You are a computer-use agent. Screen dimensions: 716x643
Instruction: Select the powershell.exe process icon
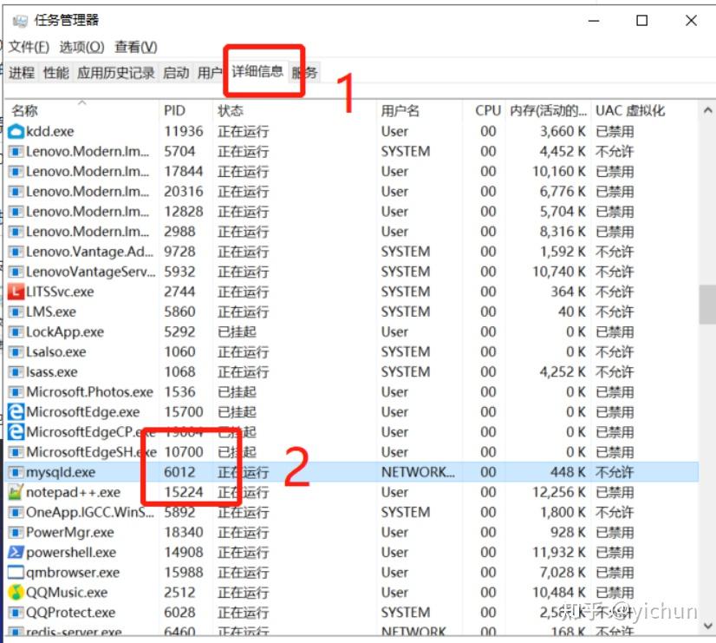[16, 552]
